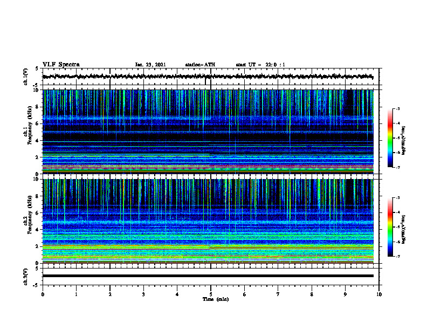Click the "-3" value on ch.1 colorbar
The width and height of the screenshot is (427, 330).
(x=397, y=108)
